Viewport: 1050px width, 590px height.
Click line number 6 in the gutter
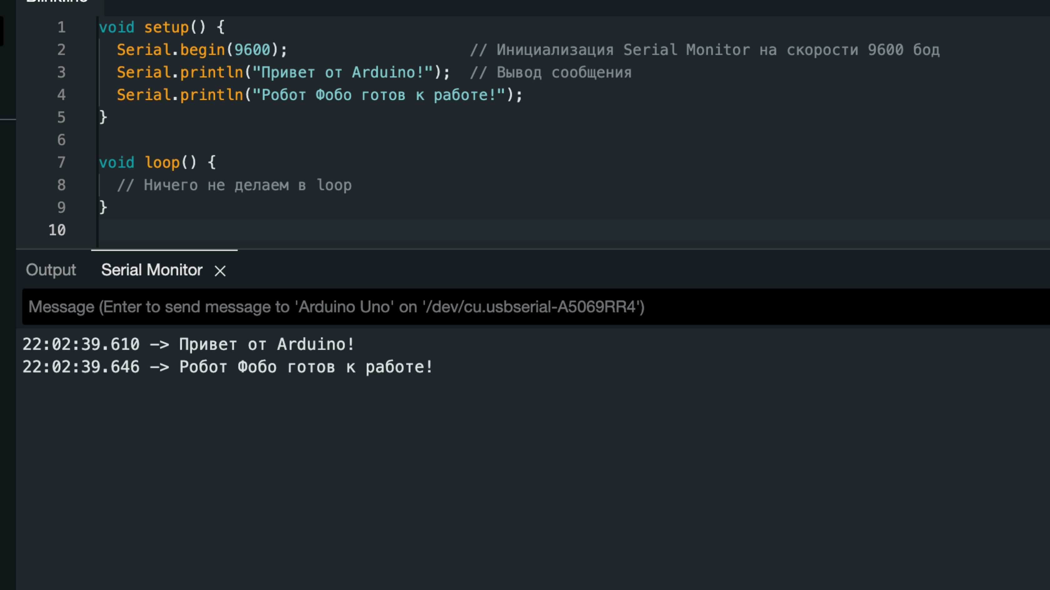pyautogui.click(x=61, y=140)
